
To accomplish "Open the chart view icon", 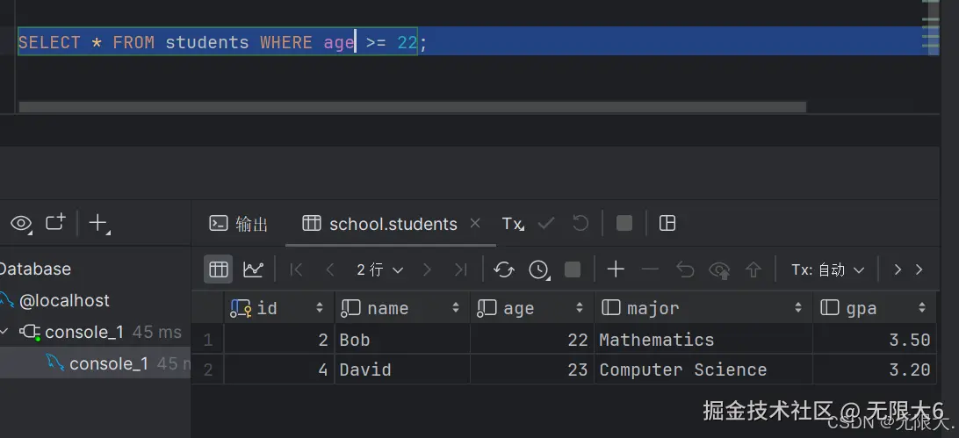I will 253,269.
